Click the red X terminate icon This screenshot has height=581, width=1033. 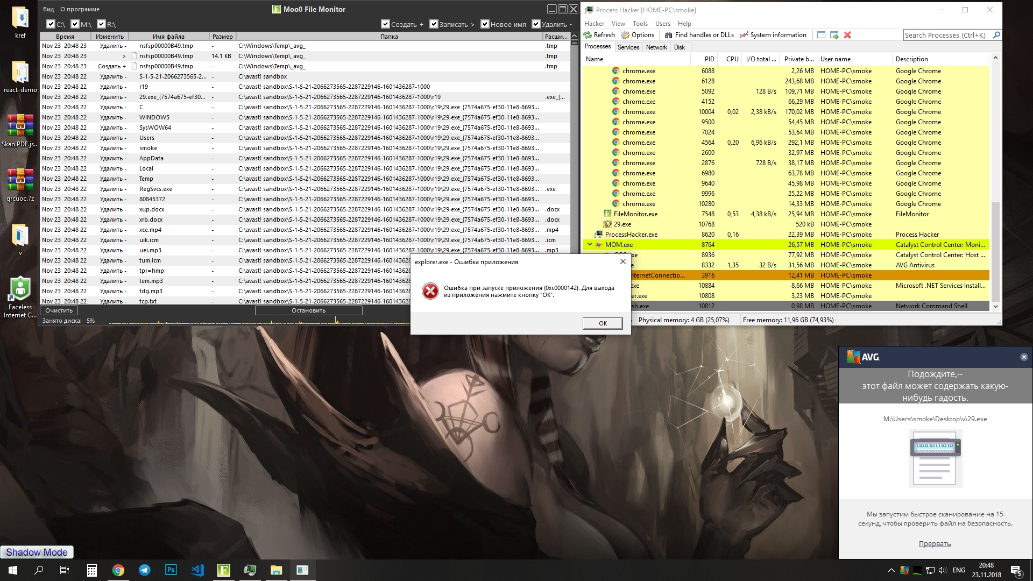[x=847, y=35]
